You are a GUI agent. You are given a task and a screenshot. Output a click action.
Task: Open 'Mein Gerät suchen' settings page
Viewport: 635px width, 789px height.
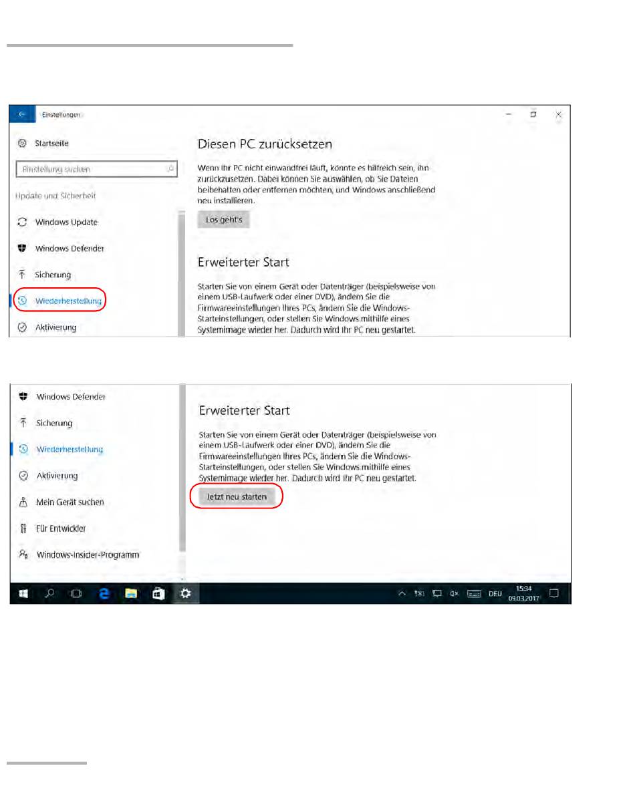(x=70, y=502)
